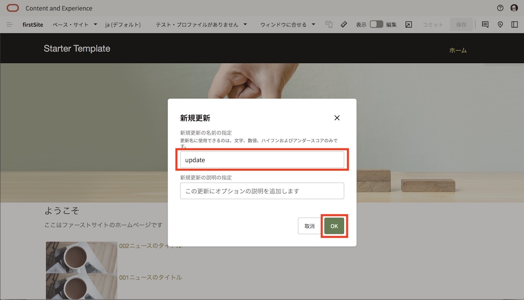The image size is (524, 300).
Task: Click the update description input field
Action: [262, 191]
